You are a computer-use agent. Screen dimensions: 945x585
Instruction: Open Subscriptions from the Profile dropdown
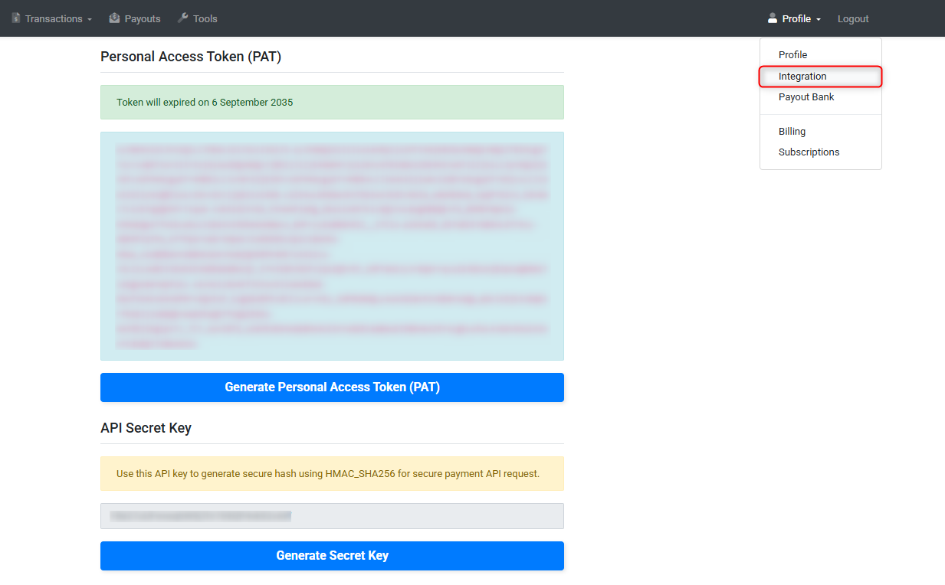coord(809,152)
